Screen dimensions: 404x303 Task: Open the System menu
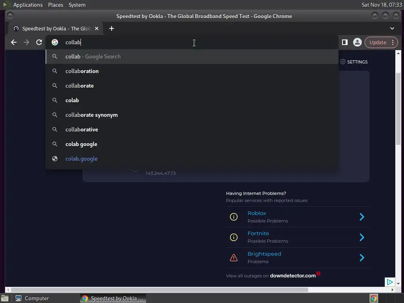click(x=77, y=5)
